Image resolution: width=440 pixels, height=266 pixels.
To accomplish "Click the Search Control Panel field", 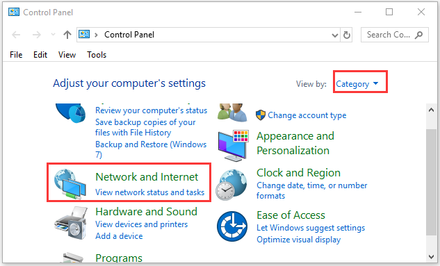I will click(389, 35).
